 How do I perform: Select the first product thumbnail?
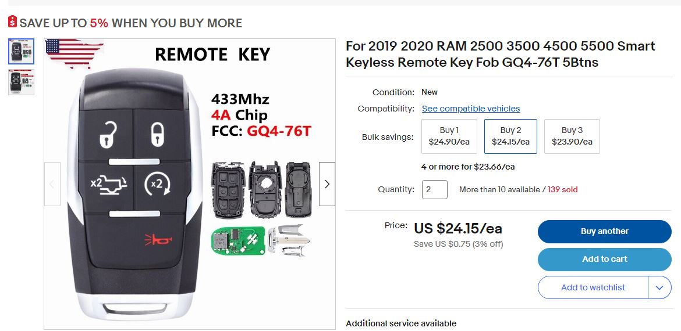coord(22,52)
